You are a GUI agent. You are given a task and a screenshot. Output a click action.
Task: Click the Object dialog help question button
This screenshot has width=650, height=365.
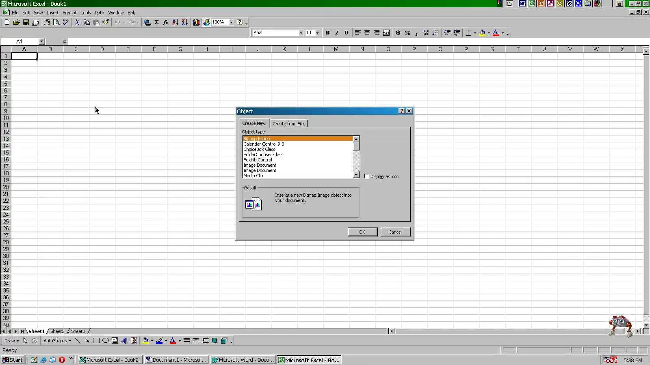coord(402,111)
